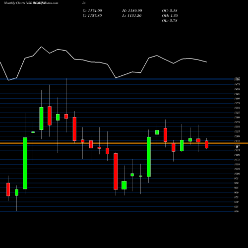
Task: Click the 'OL: 3.78' value
Action: [170, 21]
